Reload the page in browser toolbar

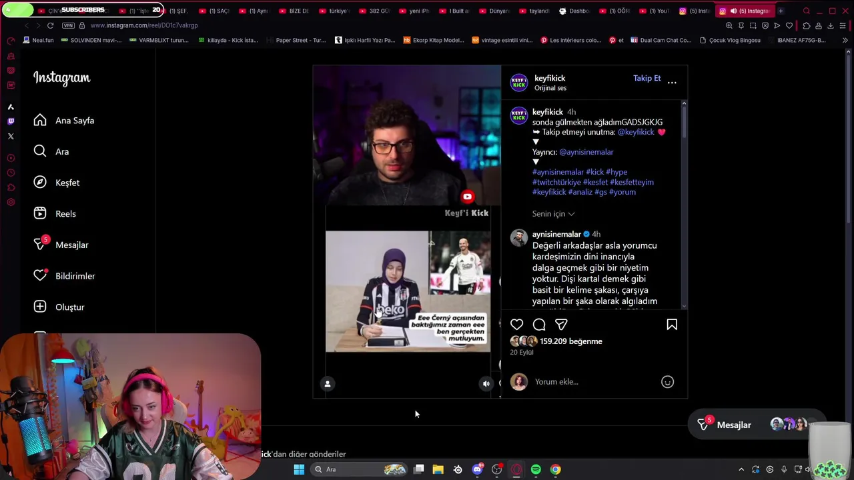coord(50,25)
